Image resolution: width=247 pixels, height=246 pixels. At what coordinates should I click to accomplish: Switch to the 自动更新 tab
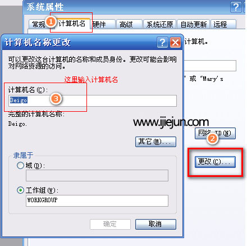click(194, 24)
